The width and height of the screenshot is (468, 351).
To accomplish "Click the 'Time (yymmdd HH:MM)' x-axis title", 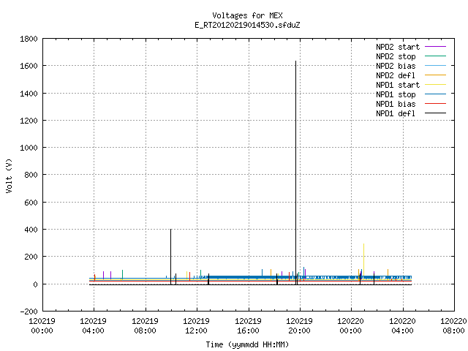I will click(247, 344).
